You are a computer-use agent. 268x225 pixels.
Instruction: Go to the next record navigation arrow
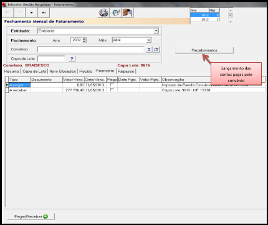pyautogui.click(x=32, y=12)
